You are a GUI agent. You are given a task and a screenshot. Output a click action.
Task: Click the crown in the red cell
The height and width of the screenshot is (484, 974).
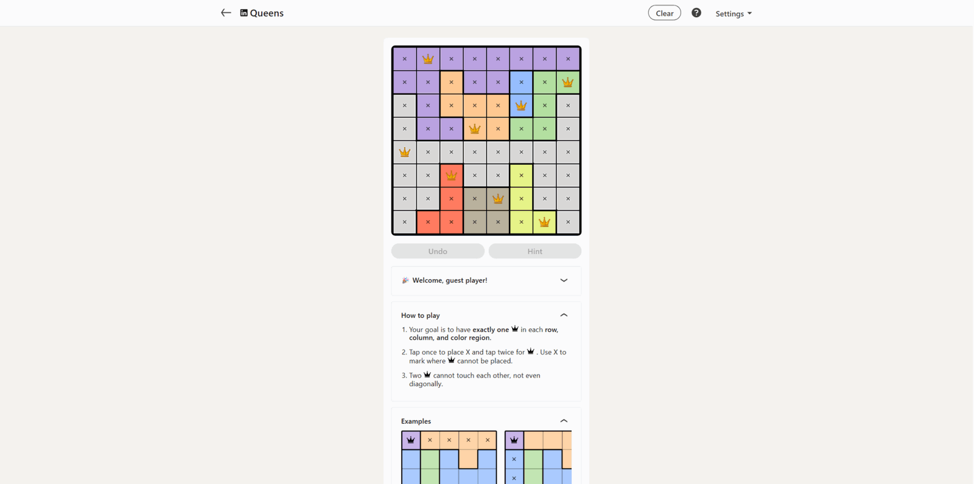451,176
